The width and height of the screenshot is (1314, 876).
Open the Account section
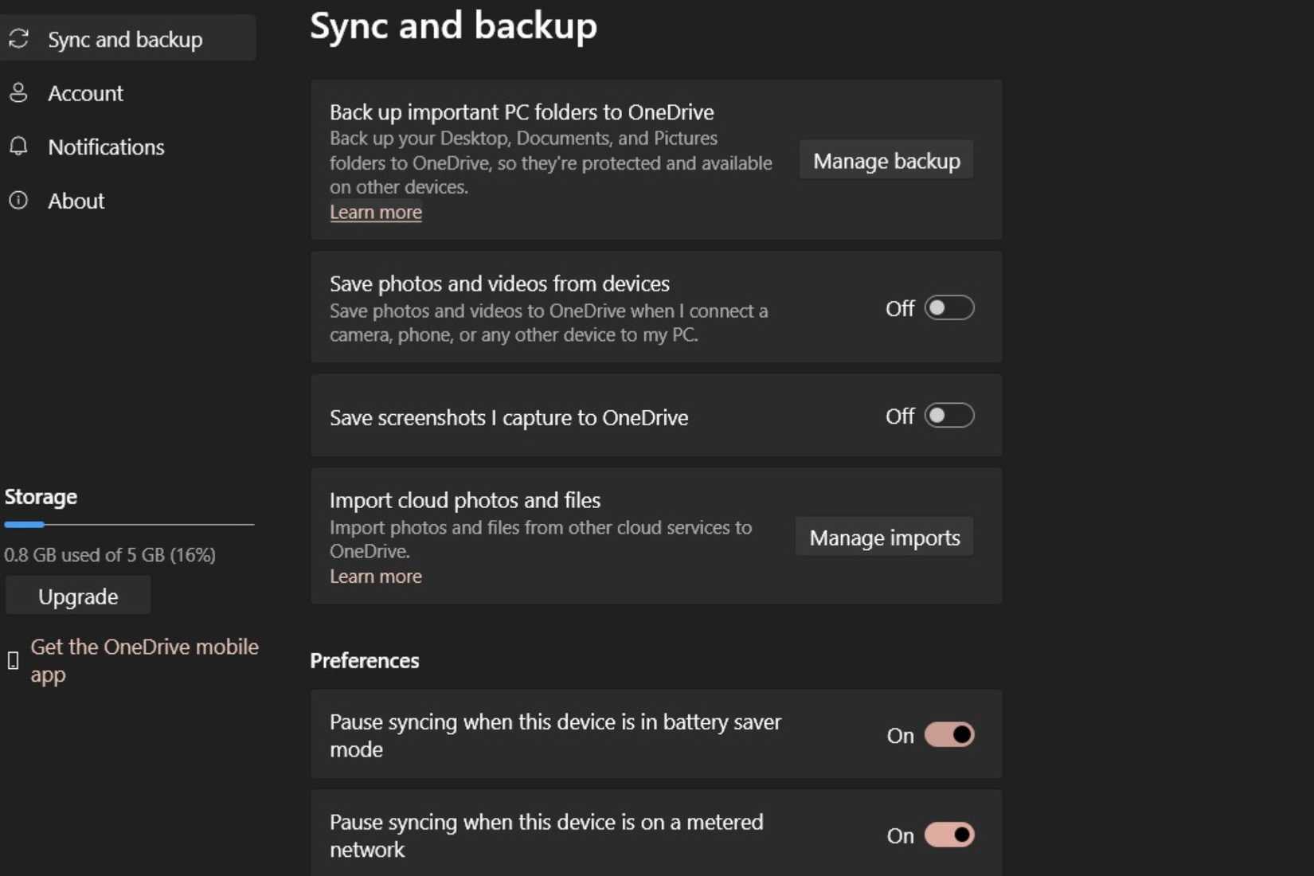128,93
